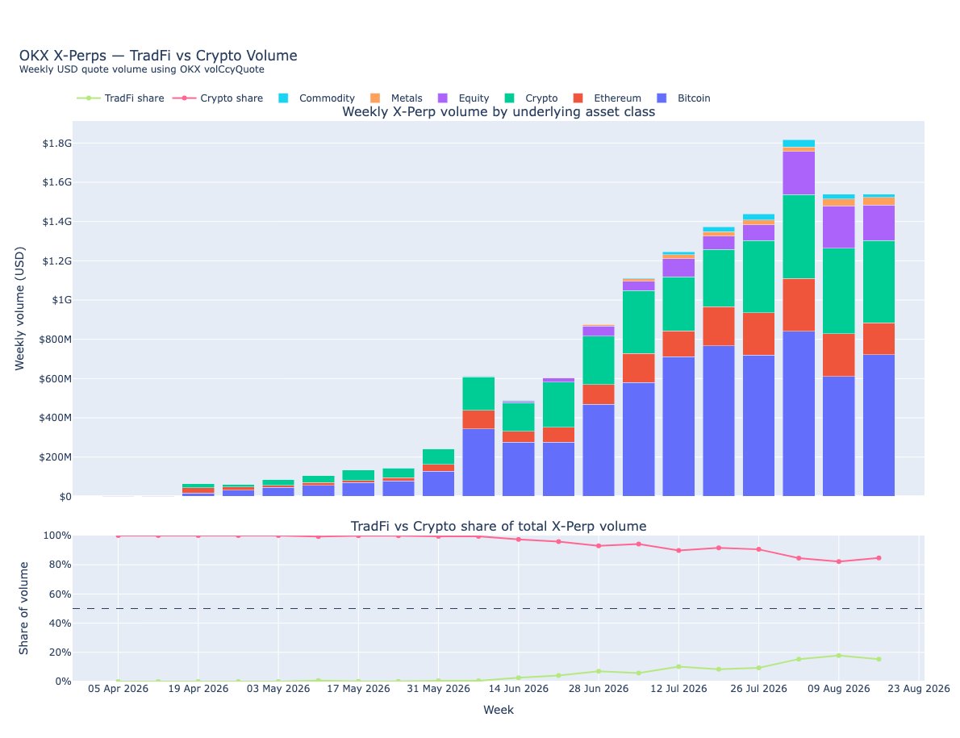Click the Metals orange legend swatch
Image resolution: width=960 pixels, height=738 pixels.
(x=375, y=98)
